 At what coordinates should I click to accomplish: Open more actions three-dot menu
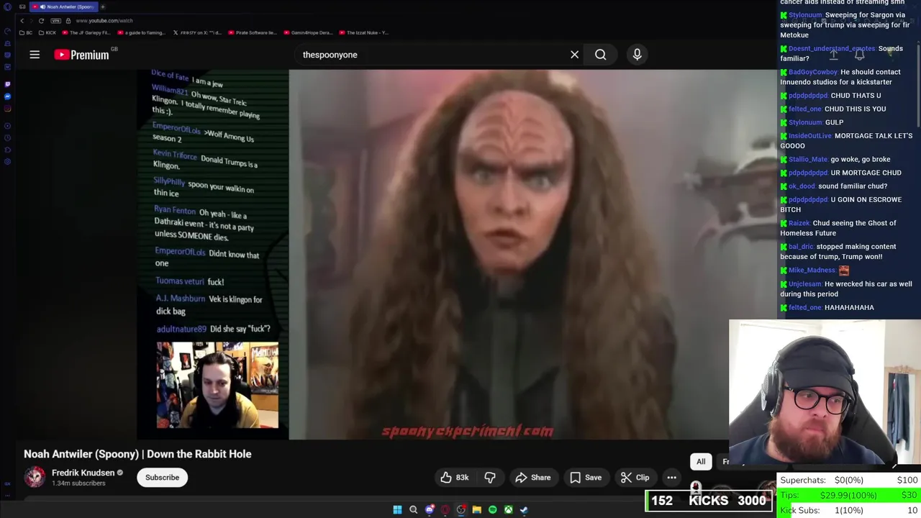[671, 478]
